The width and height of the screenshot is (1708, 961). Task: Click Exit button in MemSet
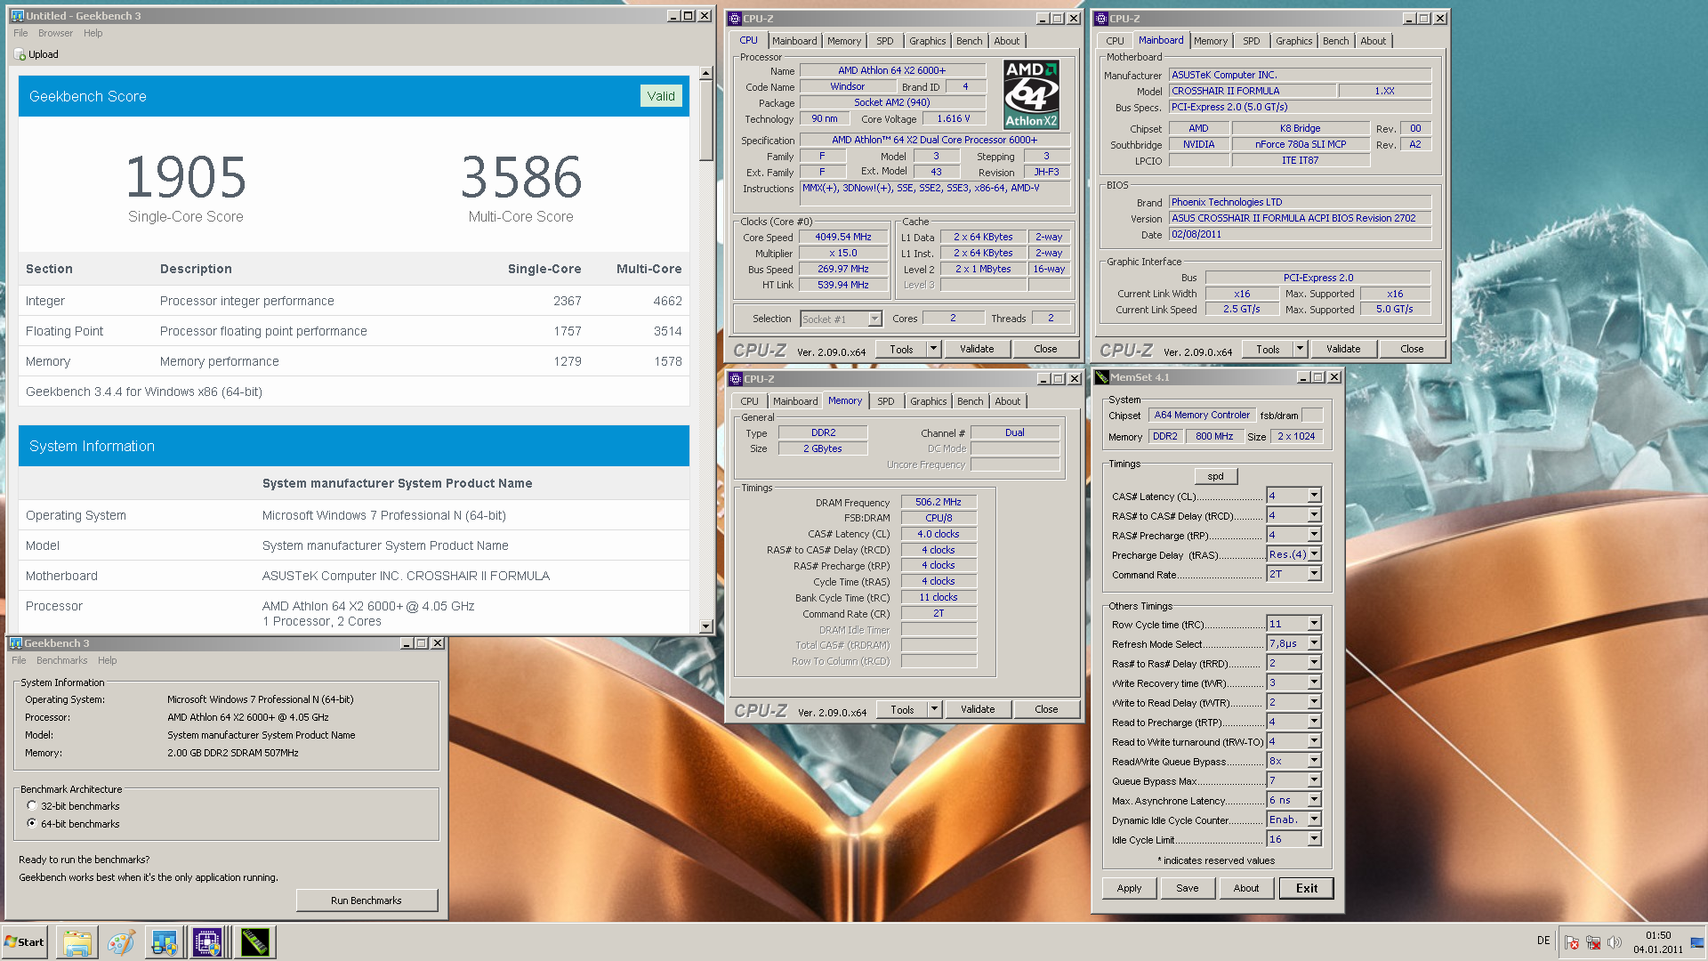point(1306,888)
